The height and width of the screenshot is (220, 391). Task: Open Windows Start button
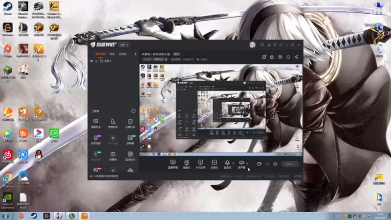click(x=5, y=216)
